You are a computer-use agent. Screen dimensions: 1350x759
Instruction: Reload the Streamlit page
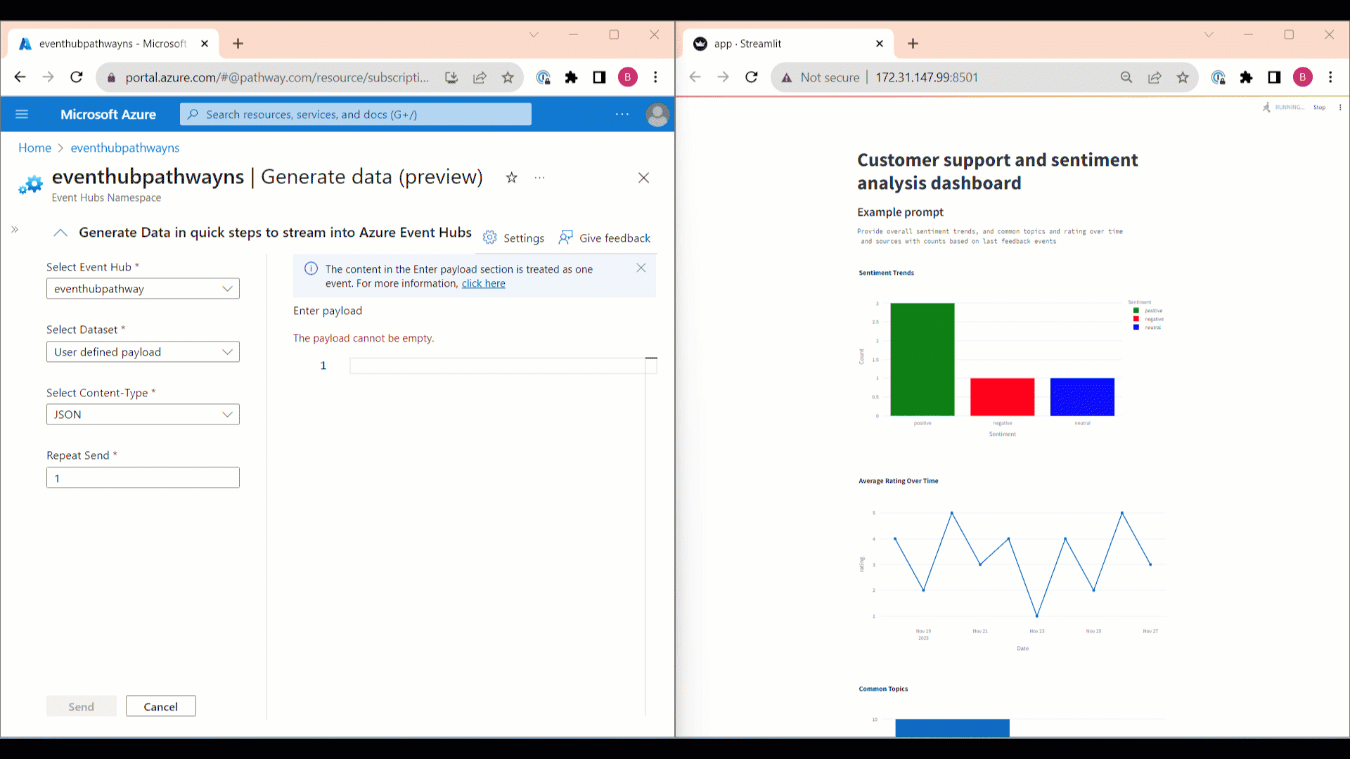pyautogui.click(x=752, y=77)
